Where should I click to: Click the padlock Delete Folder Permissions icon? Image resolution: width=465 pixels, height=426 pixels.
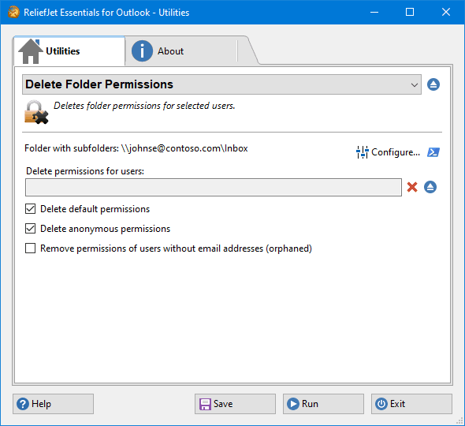point(36,112)
